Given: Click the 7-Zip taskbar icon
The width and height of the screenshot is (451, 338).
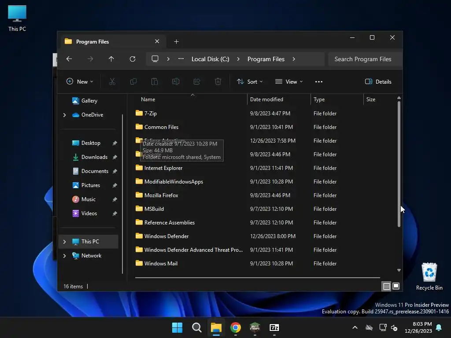Looking at the screenshot, I should tap(274, 327).
